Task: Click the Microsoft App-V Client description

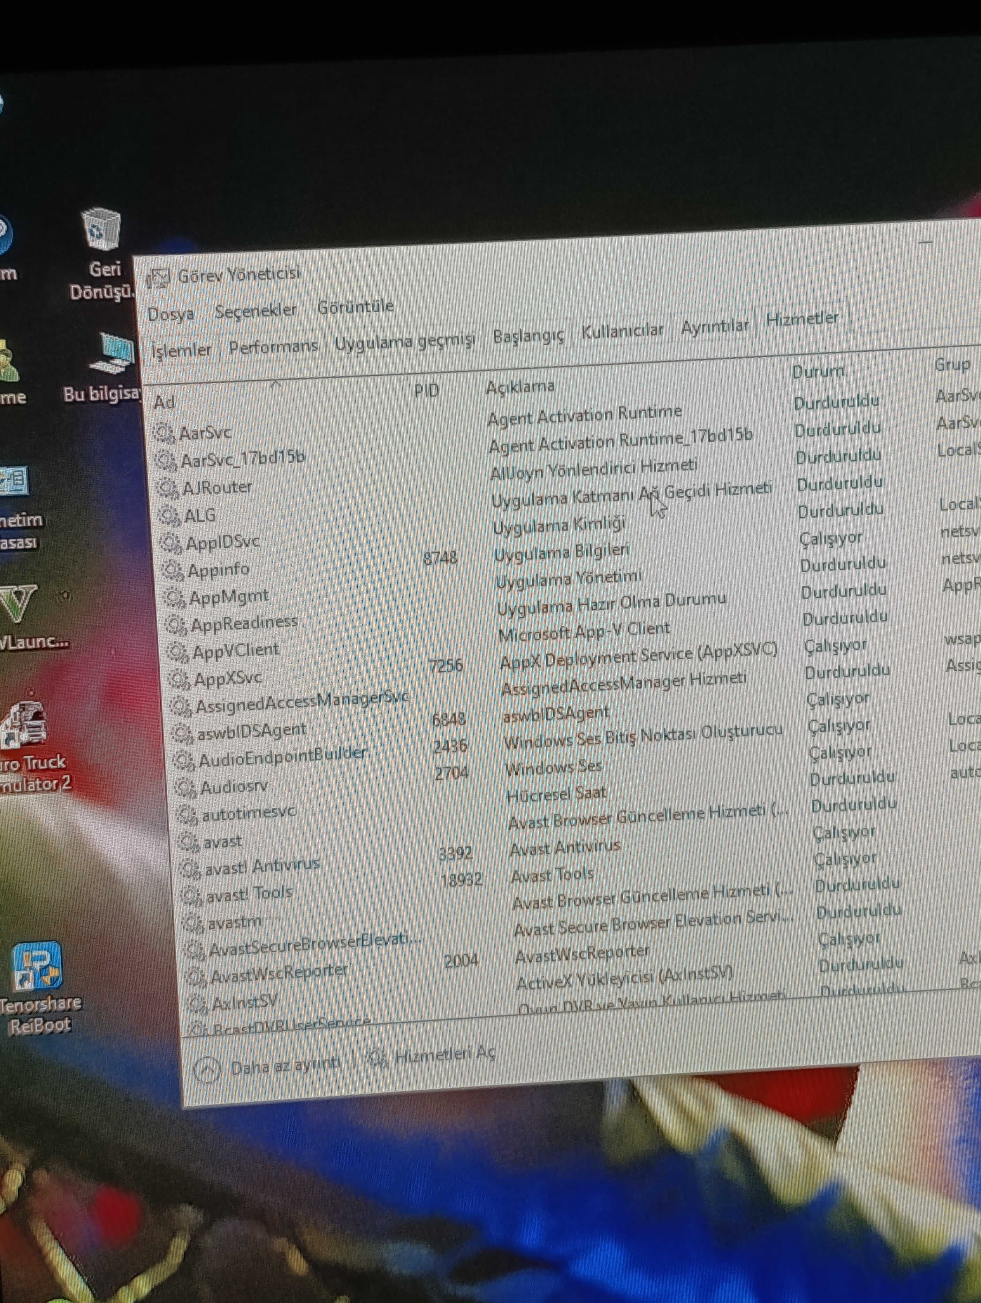Action: (x=584, y=631)
